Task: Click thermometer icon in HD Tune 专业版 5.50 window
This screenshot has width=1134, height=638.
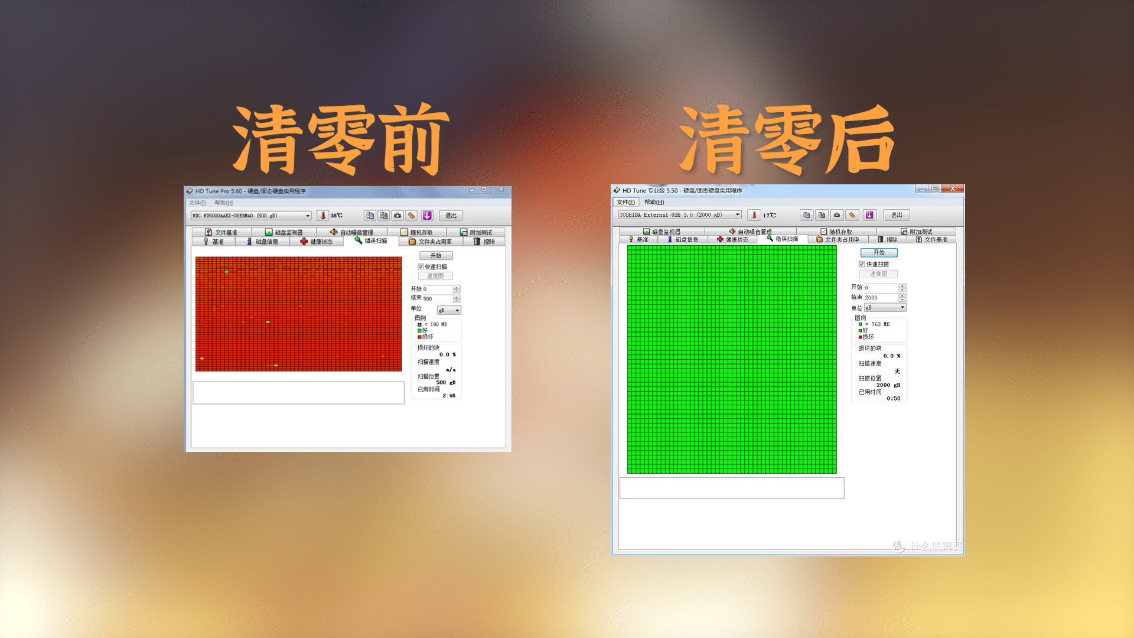Action: 754,215
